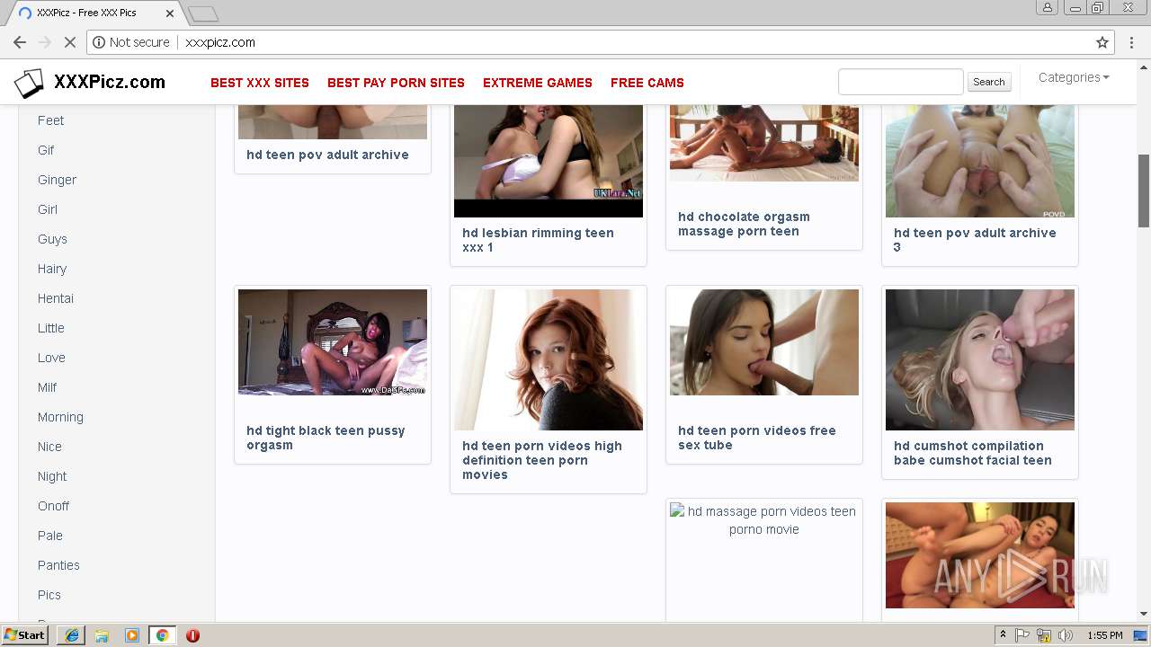Open a new tab
Image resolution: width=1151 pixels, height=647 pixels.
[x=204, y=13]
